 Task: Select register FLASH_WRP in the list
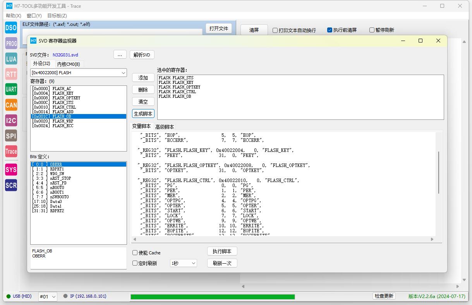point(79,121)
